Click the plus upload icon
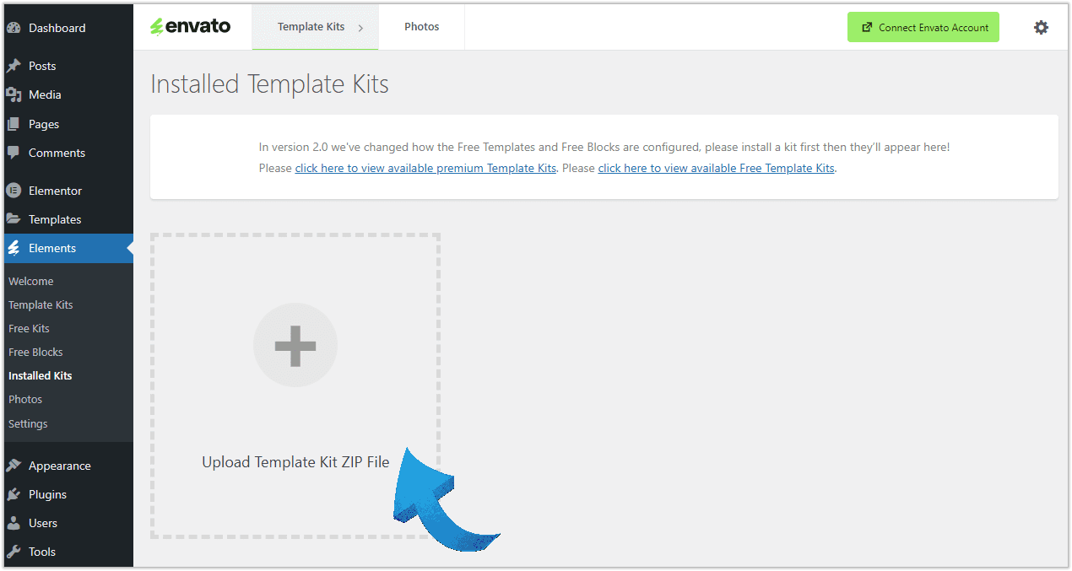 click(295, 345)
